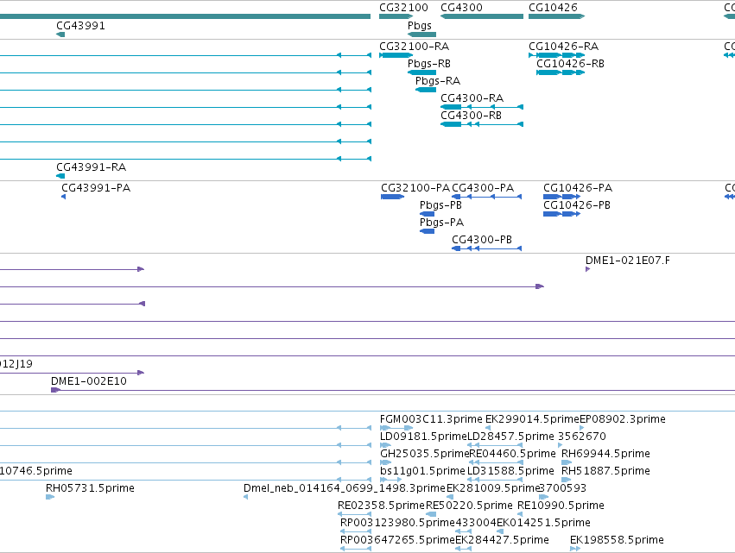Click the CG10426-PB protein label

coord(577,205)
